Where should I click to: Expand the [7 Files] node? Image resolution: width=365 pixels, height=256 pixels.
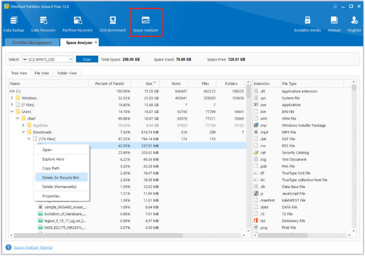click(x=12, y=105)
